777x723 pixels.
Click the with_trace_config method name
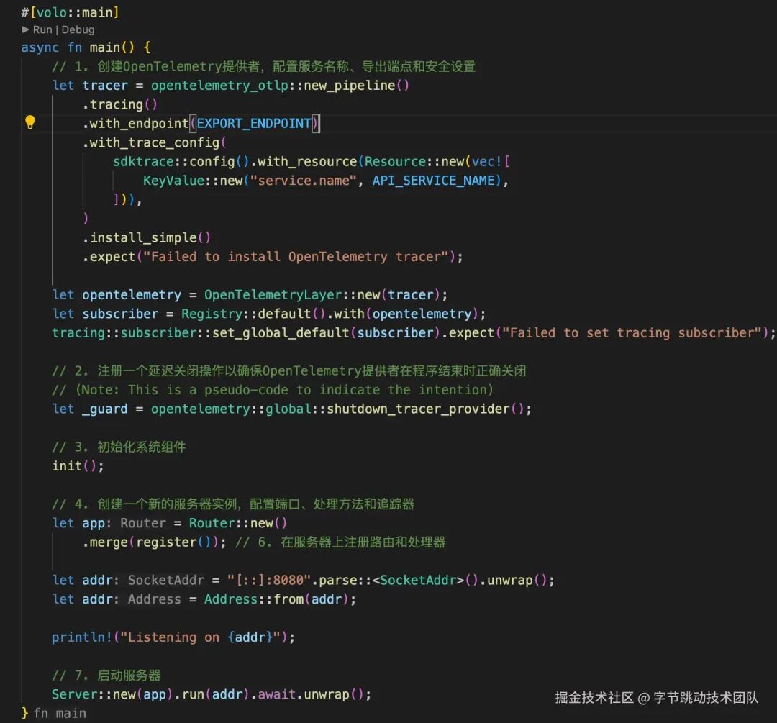pos(154,142)
